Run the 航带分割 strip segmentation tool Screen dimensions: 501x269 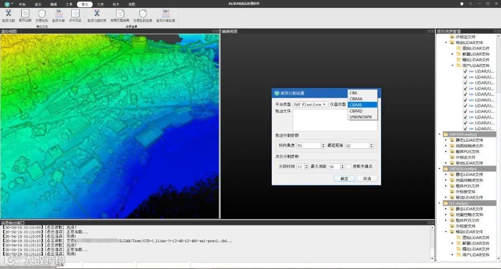[8, 15]
